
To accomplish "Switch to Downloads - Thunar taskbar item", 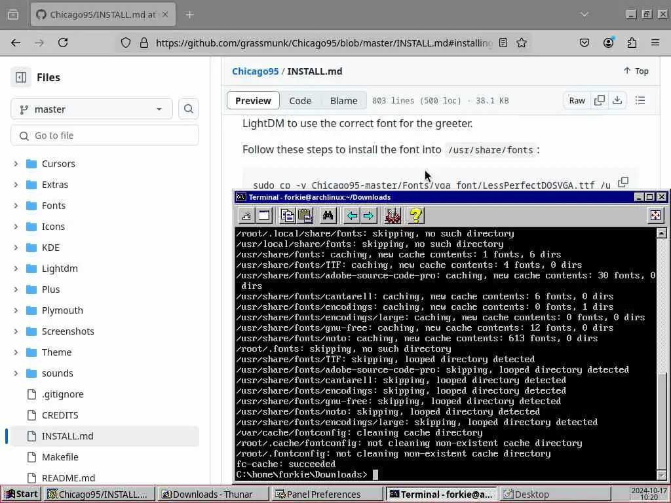I will 213,494.
